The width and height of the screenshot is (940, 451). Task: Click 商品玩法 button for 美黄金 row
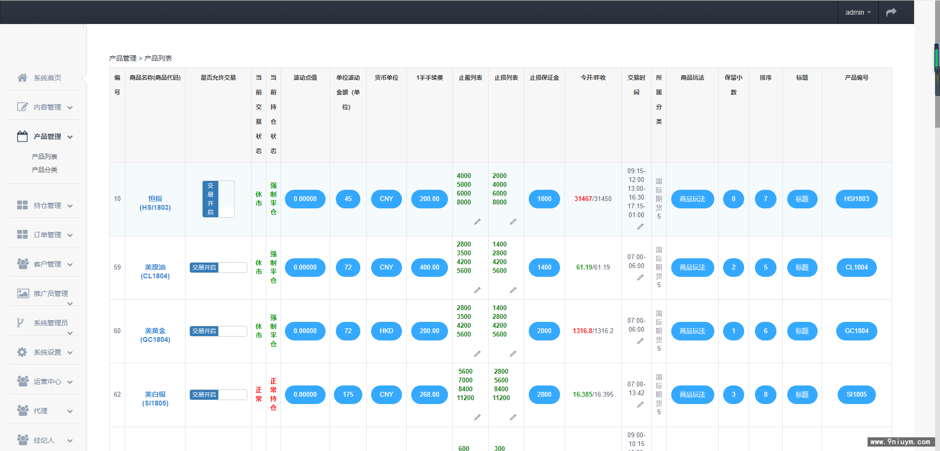(x=692, y=331)
